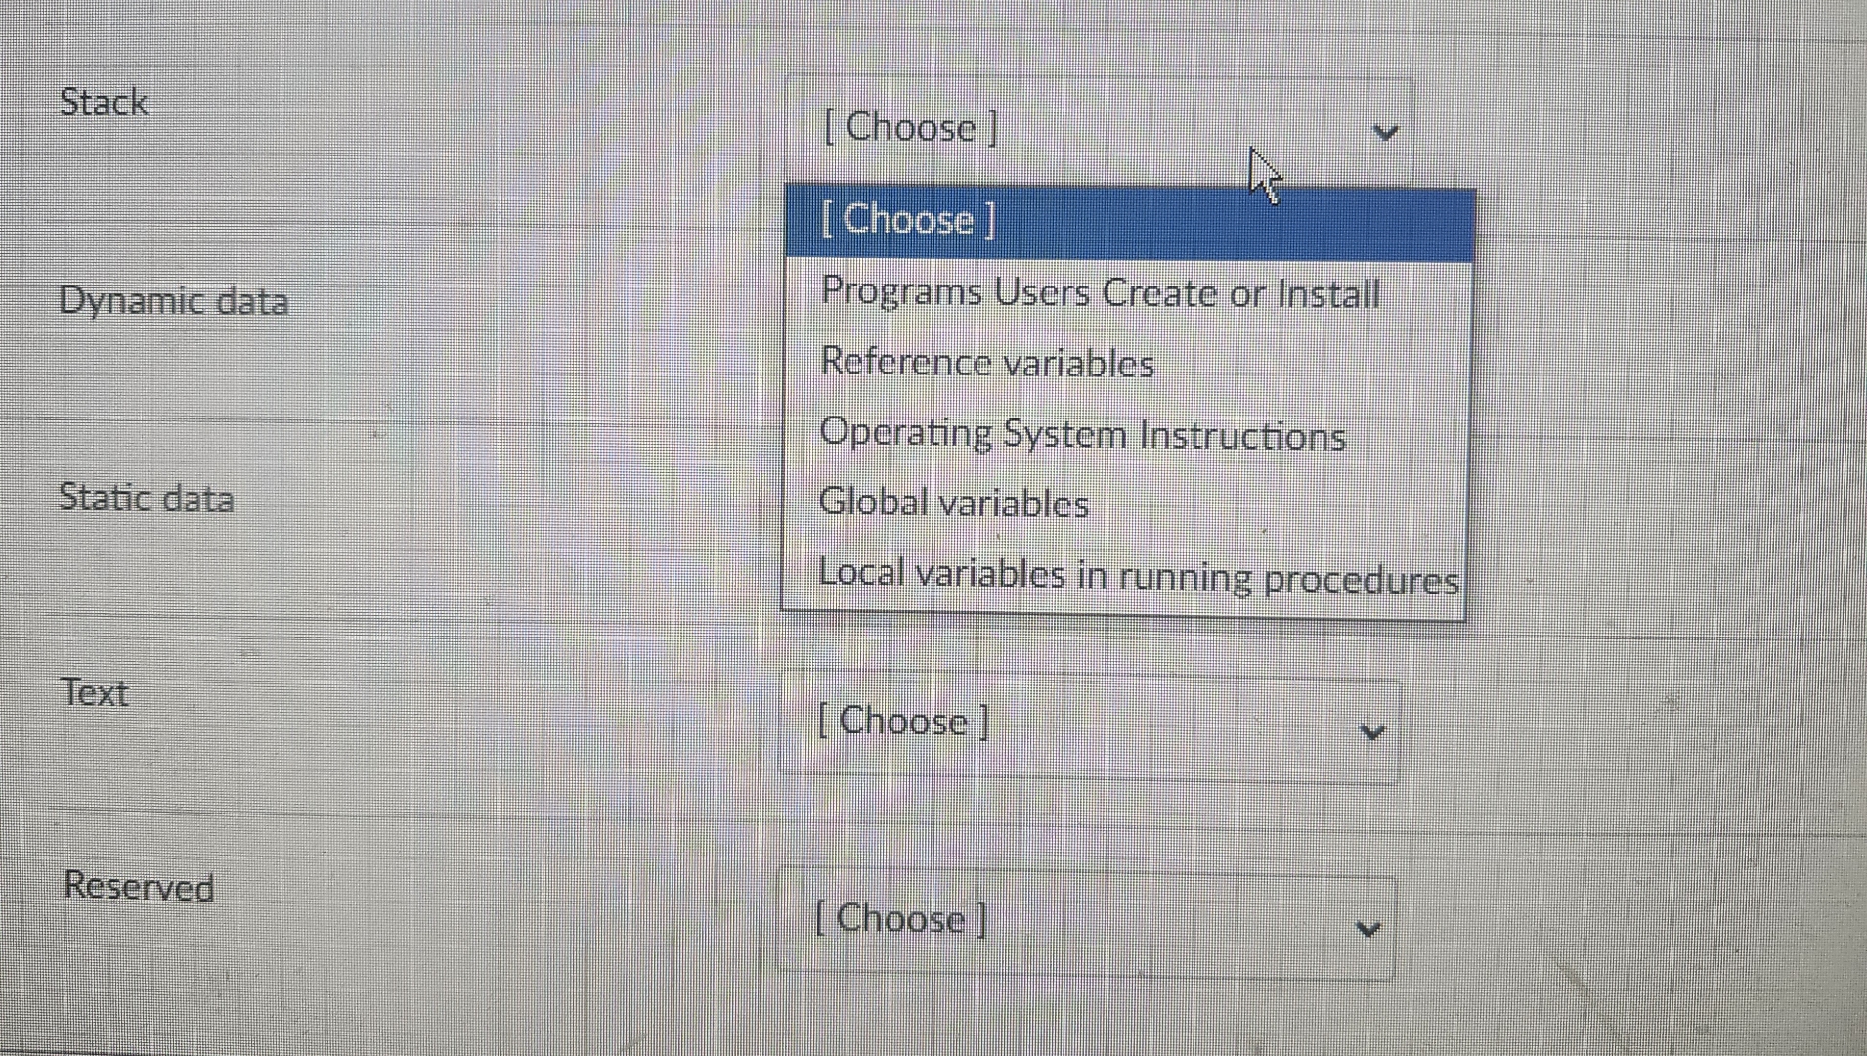Select "Programs Users Create or Install" option
Image resolution: width=1867 pixels, height=1056 pixels.
coord(1100,291)
